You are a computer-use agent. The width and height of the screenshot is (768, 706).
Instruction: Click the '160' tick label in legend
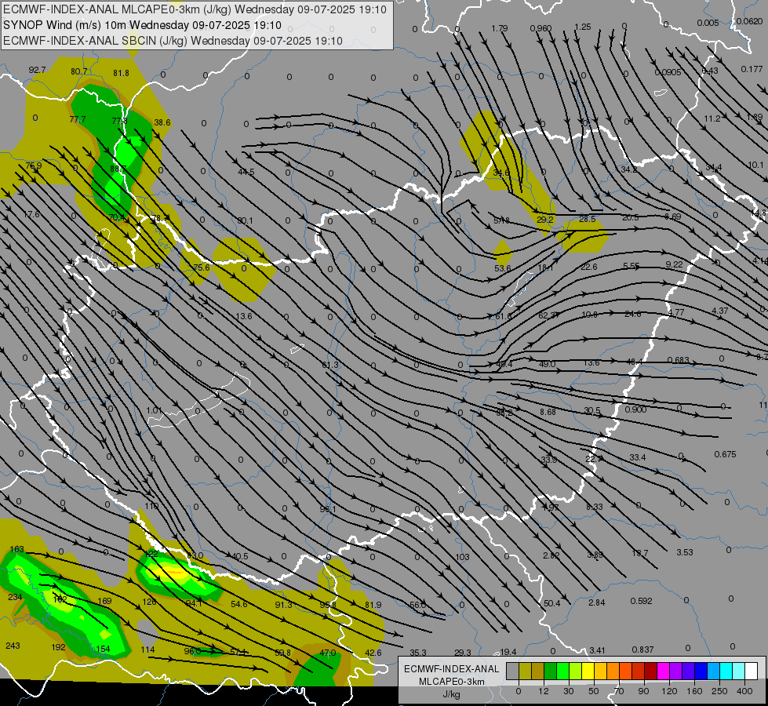(x=694, y=691)
